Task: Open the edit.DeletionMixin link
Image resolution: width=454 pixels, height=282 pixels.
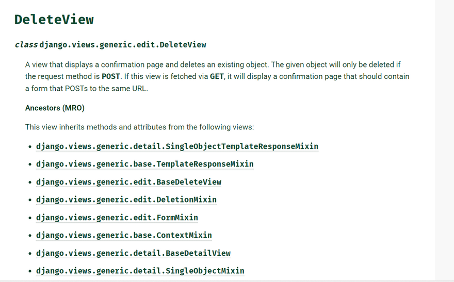Action: pyautogui.click(x=126, y=200)
